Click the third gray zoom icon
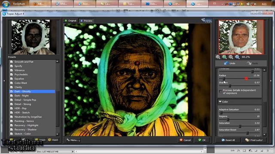This screenshot has width=275, height=154. [x=231, y=57]
